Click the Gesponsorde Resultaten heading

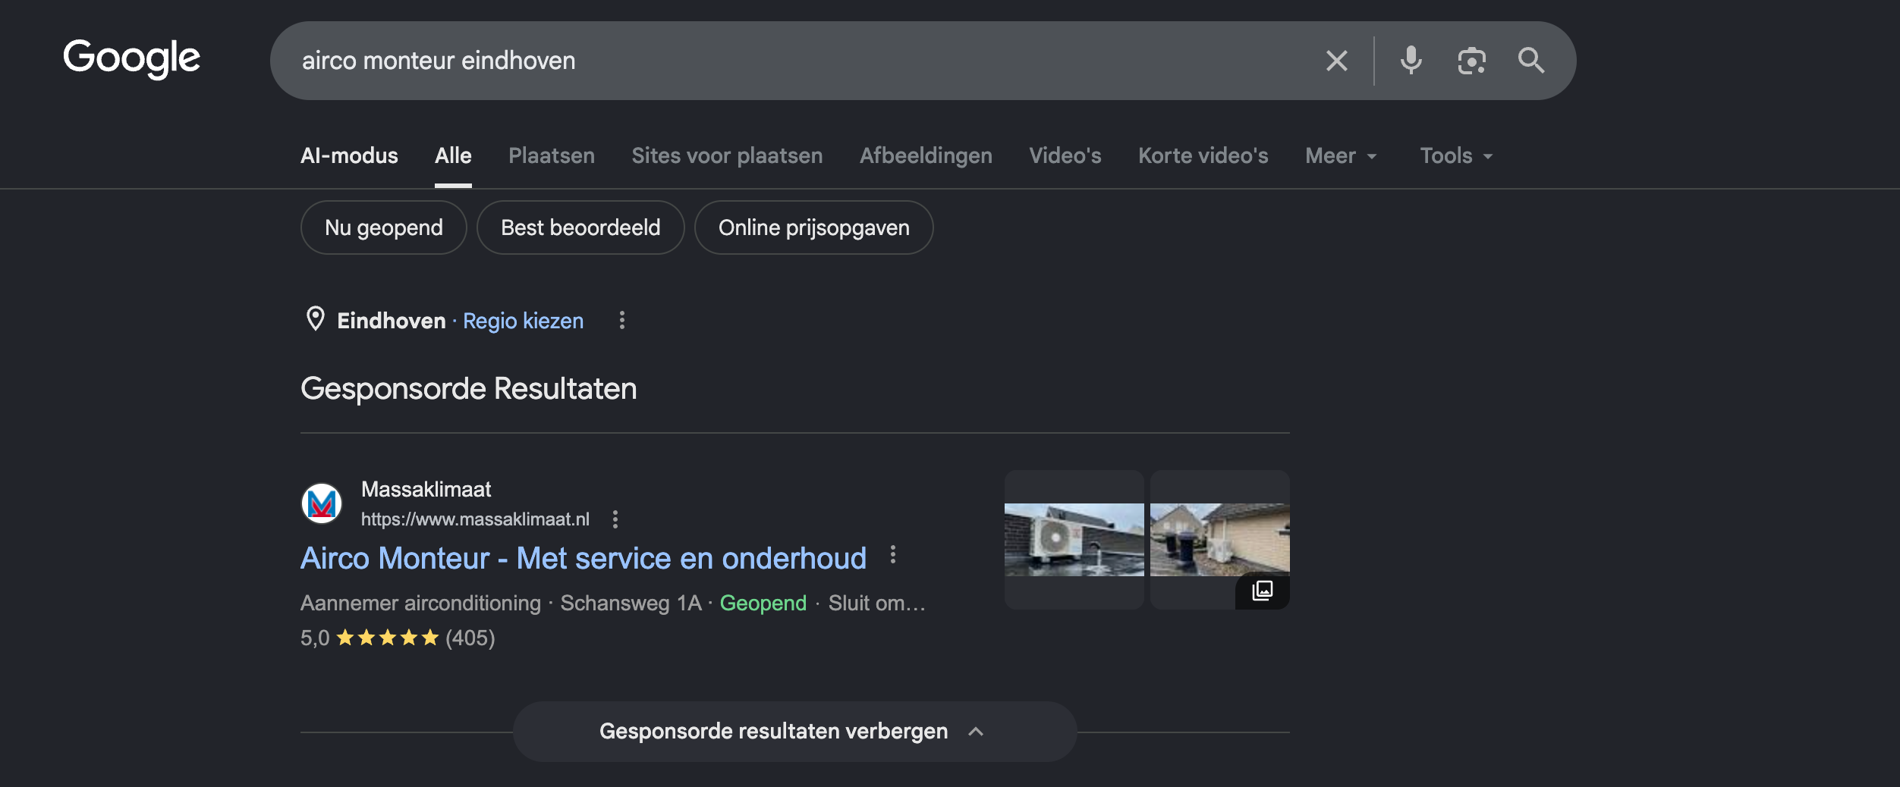(468, 389)
